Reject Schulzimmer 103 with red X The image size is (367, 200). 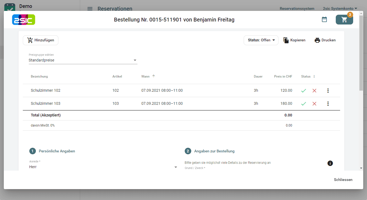click(314, 104)
